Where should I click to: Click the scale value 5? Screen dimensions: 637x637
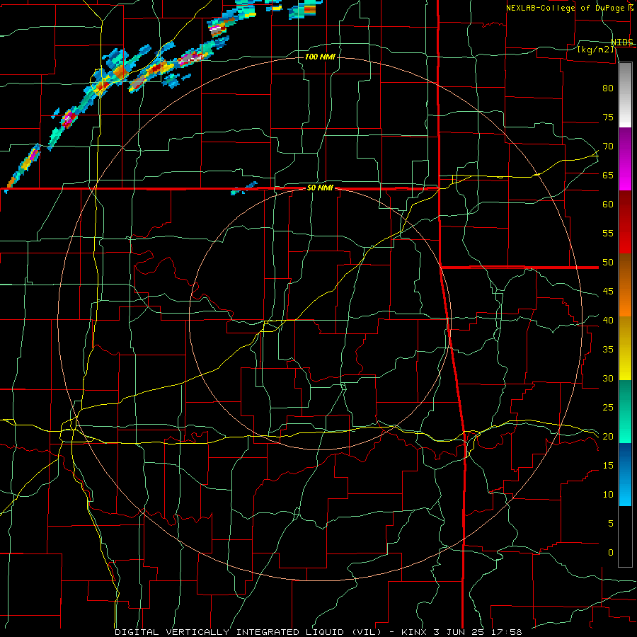click(x=611, y=523)
